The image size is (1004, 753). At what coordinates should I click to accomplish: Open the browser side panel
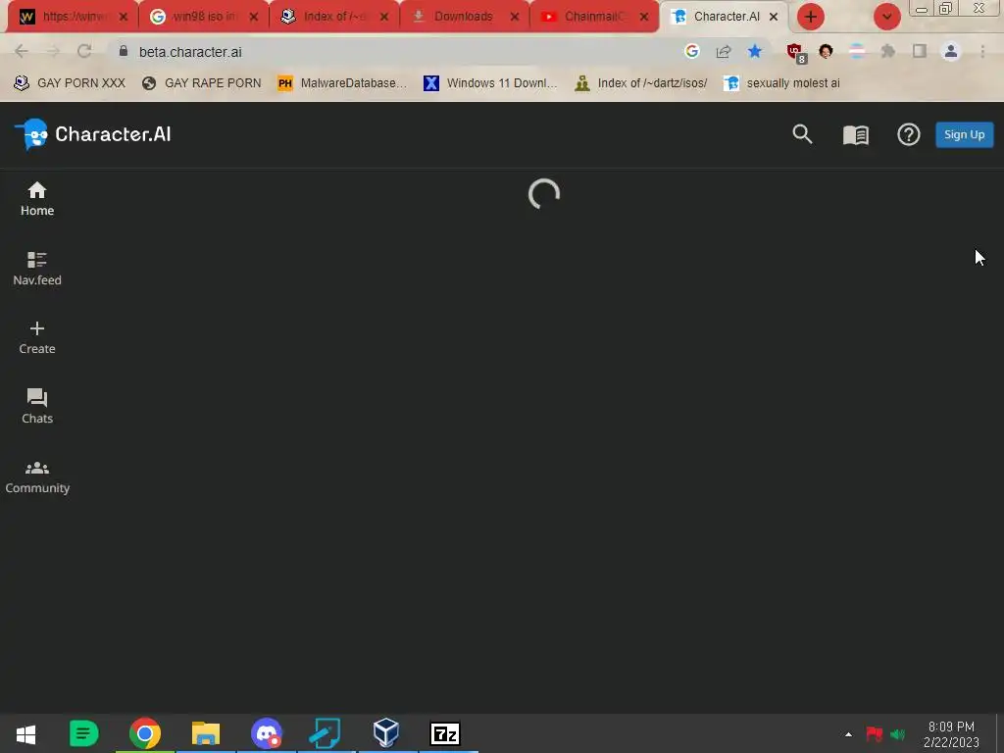coord(920,51)
